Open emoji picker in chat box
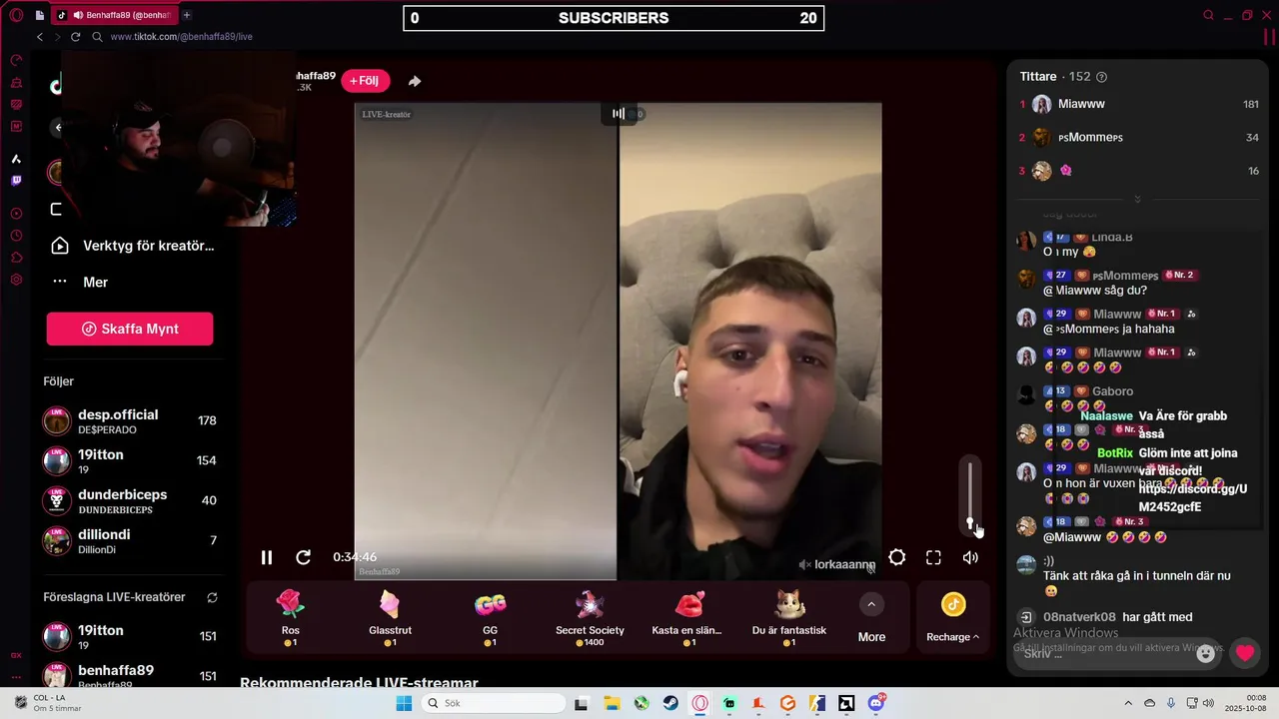Viewport: 1279px width, 719px height. click(1206, 653)
